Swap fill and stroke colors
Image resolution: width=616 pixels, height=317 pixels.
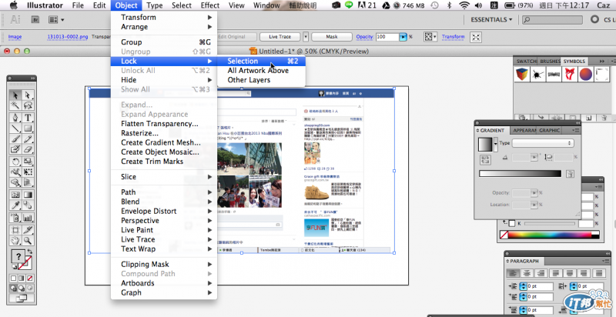tap(30, 252)
